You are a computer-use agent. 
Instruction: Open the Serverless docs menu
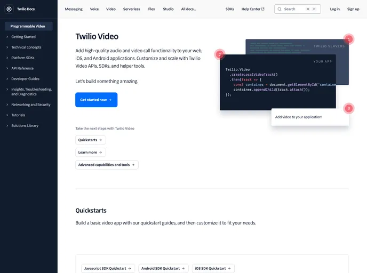(x=132, y=9)
